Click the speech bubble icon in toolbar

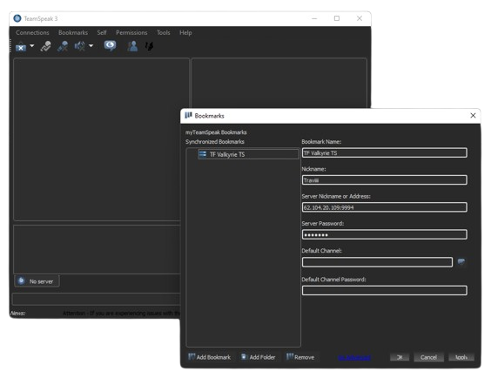[110, 46]
